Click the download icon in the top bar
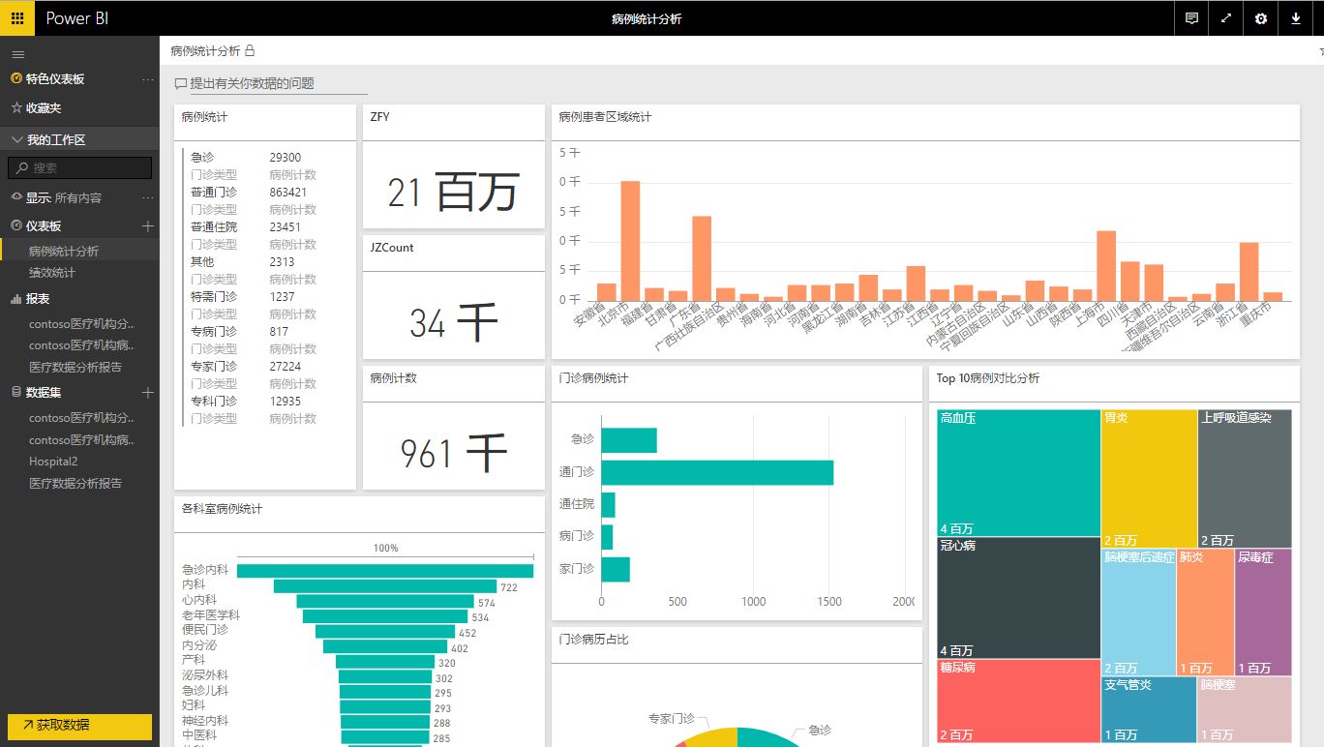 pos(1296,18)
